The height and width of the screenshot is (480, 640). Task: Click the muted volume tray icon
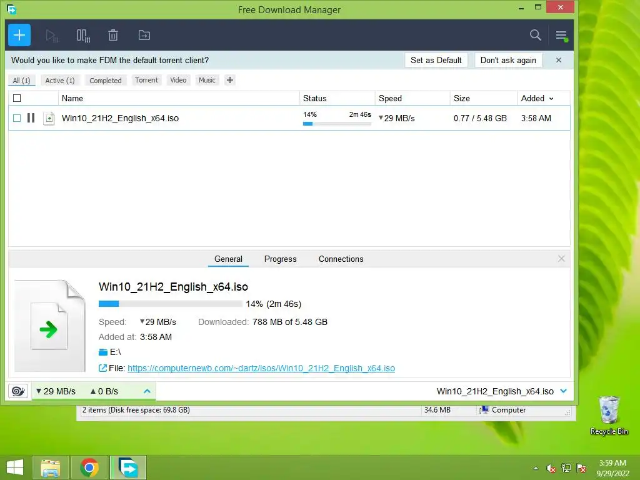(551, 468)
